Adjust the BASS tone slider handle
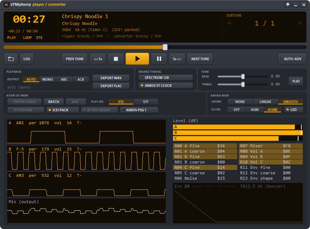Image resolution: width=310 pixels, height=229 pixels. 243,76
